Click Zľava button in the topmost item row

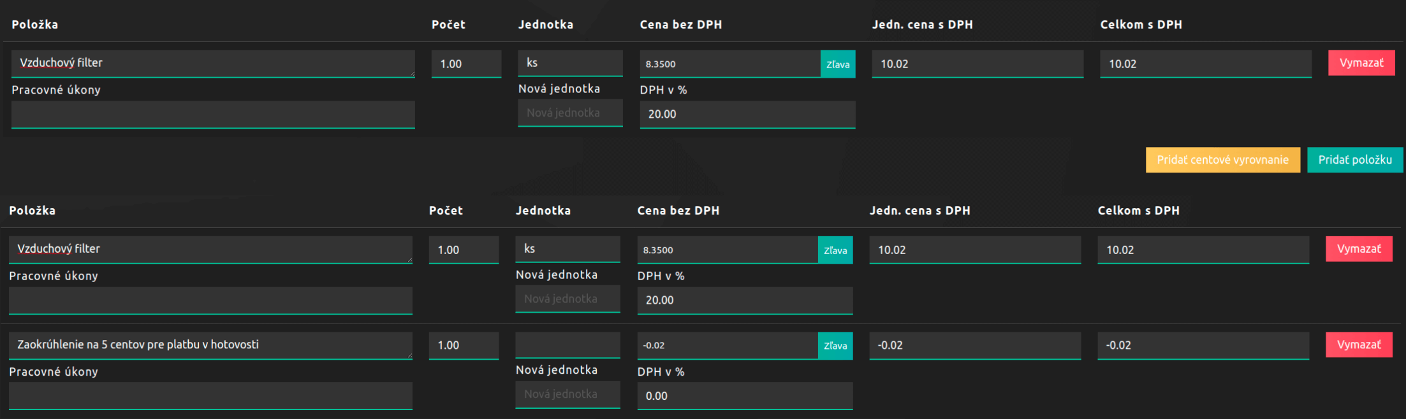(838, 64)
